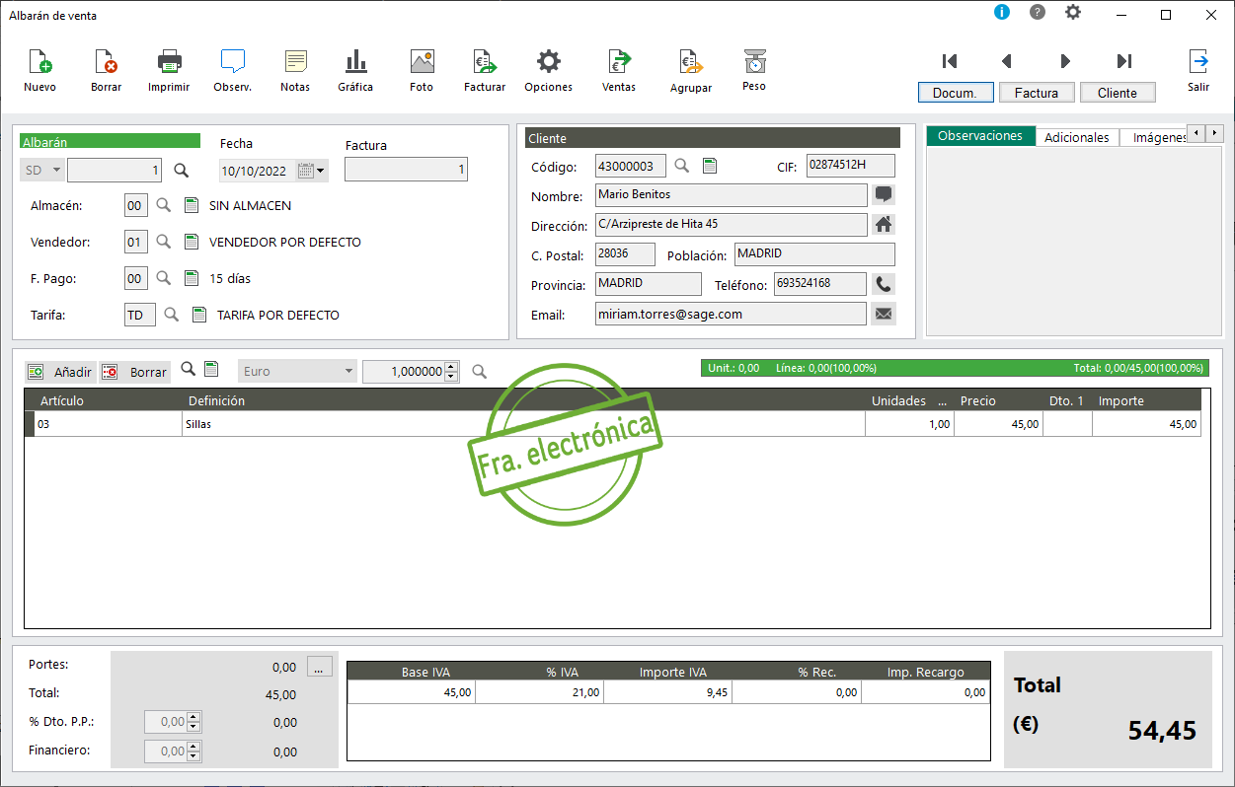Click the home icon beside Dirección
Viewport: 1235px width, 787px height.
[884, 225]
